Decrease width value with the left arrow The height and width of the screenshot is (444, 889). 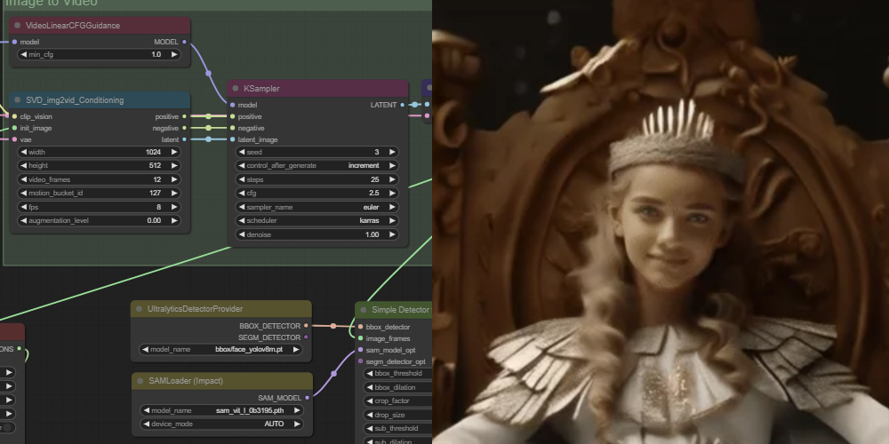click(x=23, y=152)
